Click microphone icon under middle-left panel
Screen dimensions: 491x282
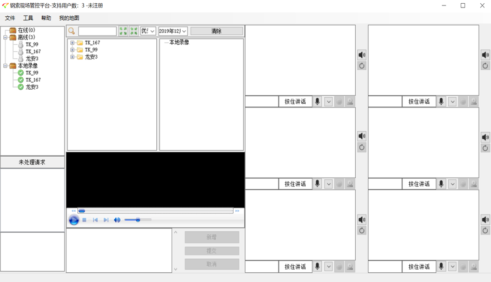[x=317, y=184]
